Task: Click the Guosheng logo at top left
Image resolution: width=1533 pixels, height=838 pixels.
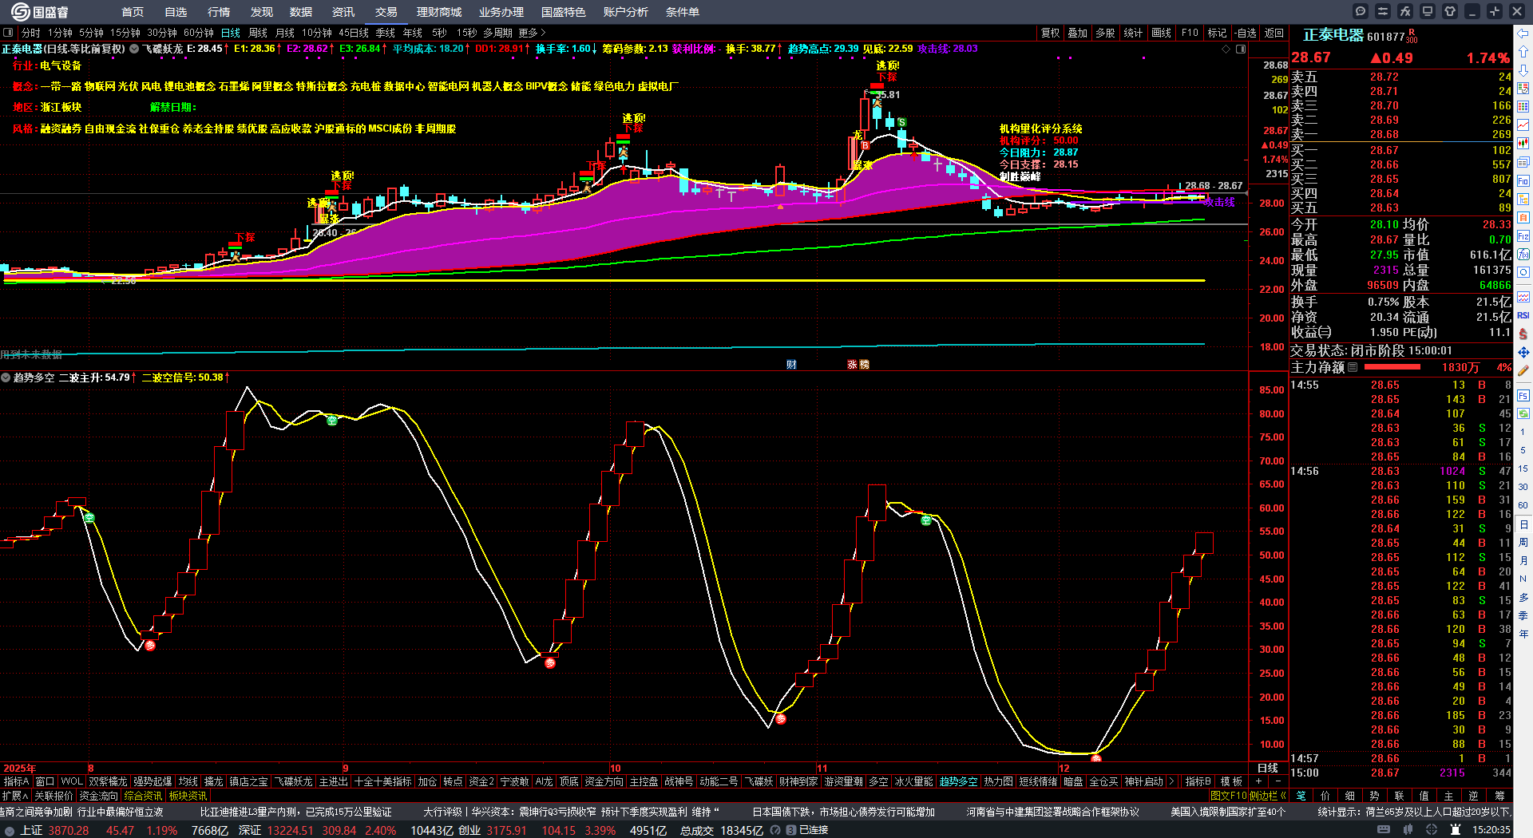Action: click(40, 12)
